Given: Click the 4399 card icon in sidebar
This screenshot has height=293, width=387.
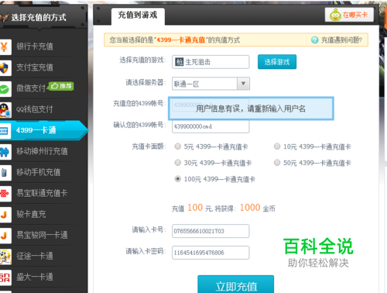Looking at the screenshot, I should pos(5,131).
